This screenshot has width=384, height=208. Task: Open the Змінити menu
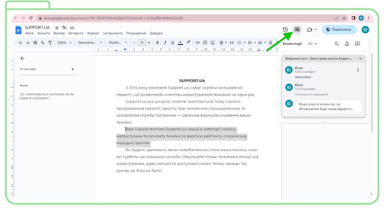click(x=43, y=33)
